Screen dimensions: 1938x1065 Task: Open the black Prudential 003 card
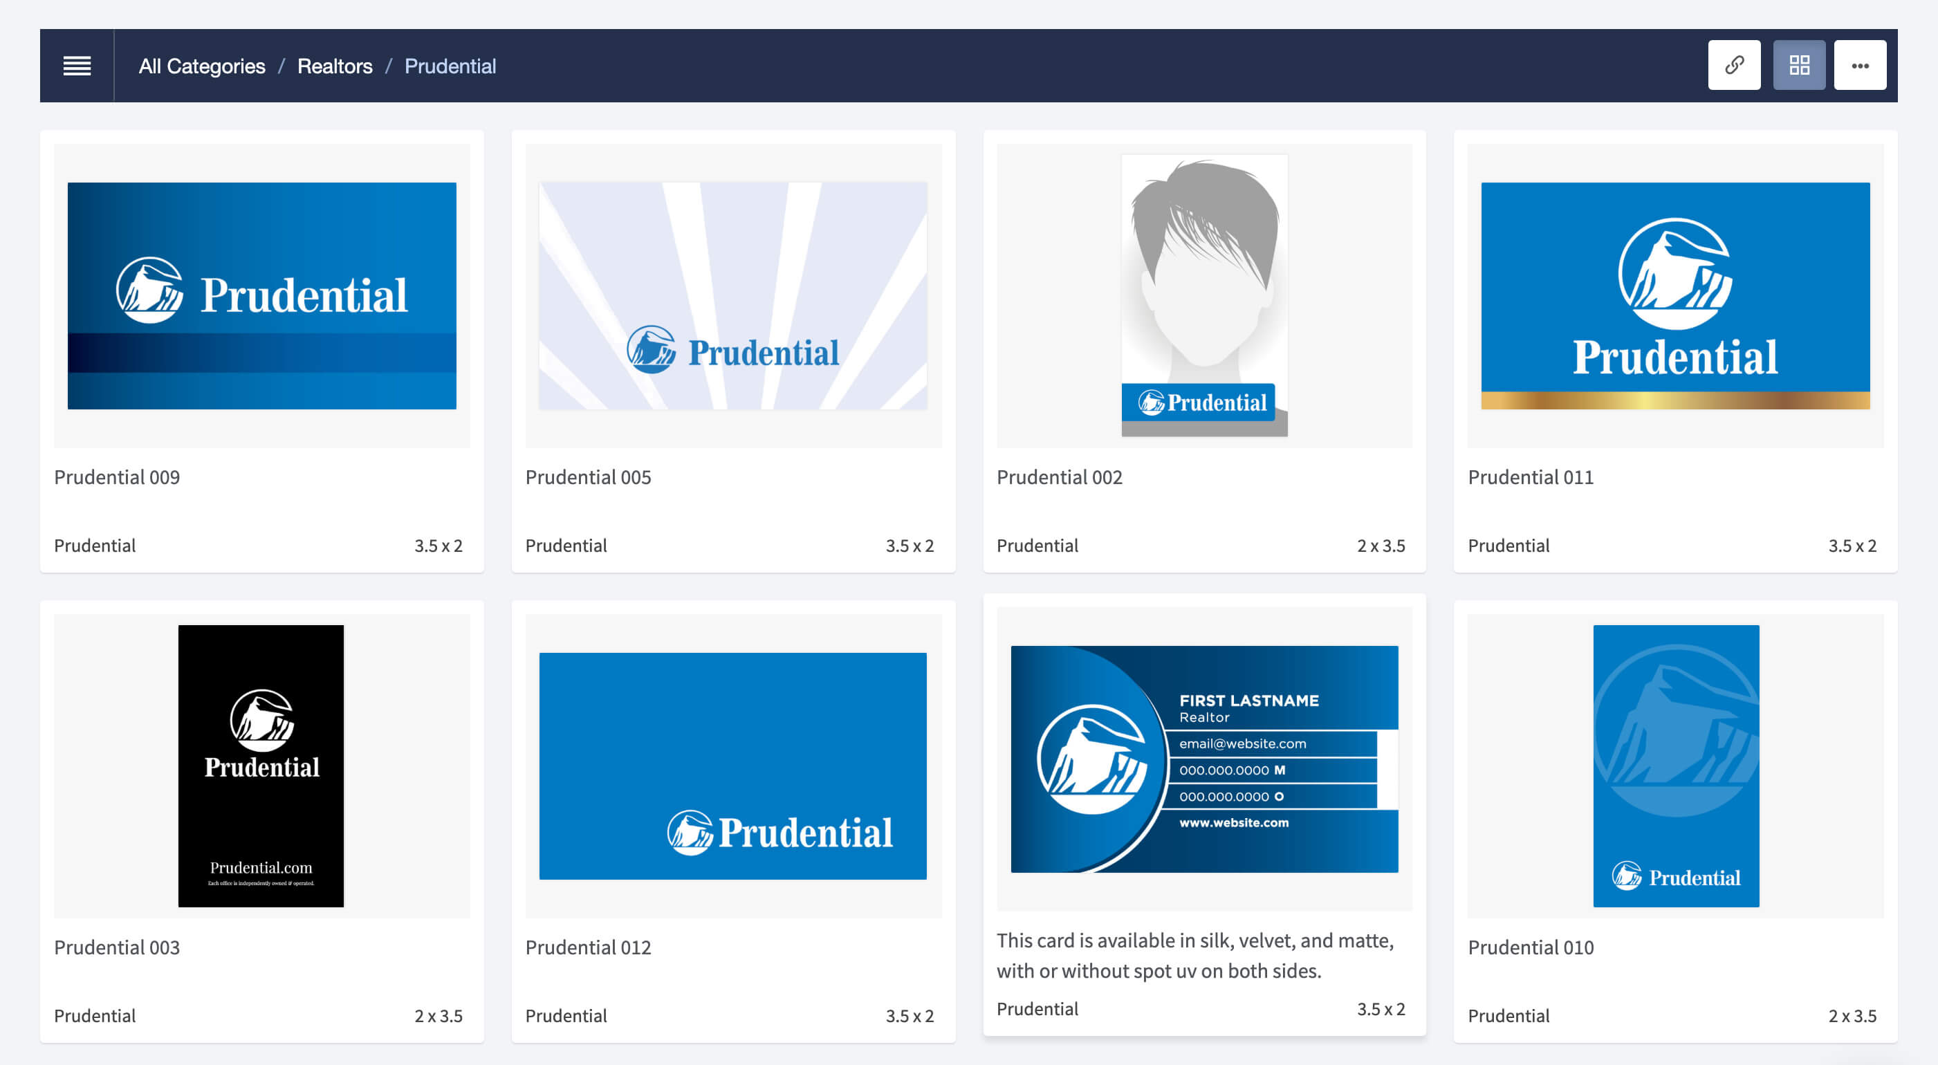point(261,766)
